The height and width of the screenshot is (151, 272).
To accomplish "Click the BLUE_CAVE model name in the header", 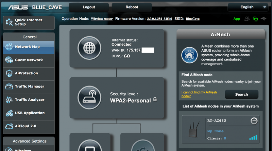I will pyautogui.click(x=47, y=7).
